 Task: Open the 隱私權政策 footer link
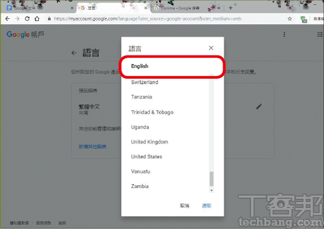(19, 223)
